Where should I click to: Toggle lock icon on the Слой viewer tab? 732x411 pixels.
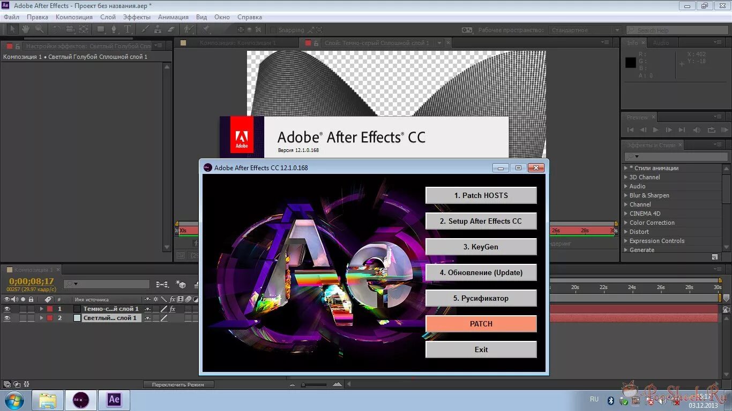click(316, 43)
